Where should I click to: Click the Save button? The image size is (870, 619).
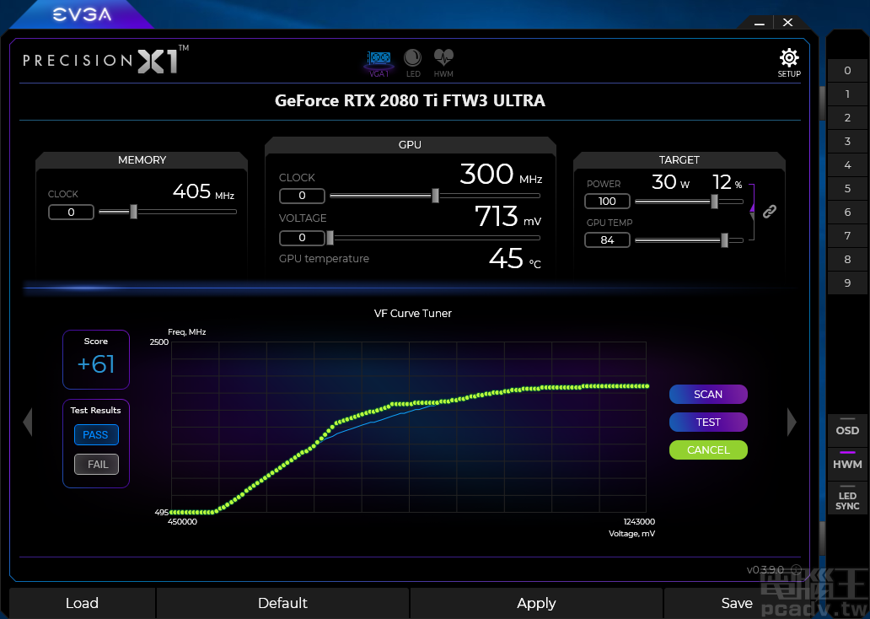click(737, 603)
